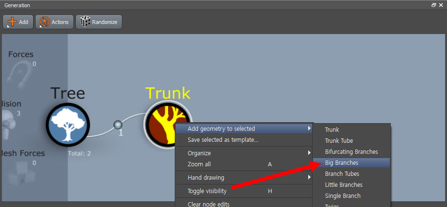
Task: Select Single Branch geometry option
Action: [x=351, y=196]
